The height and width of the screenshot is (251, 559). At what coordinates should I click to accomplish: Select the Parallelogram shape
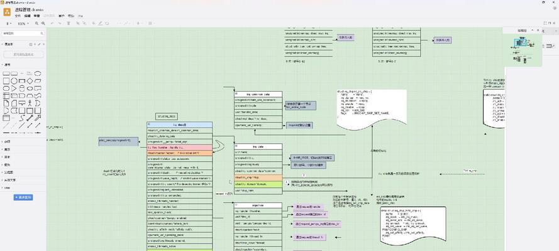pyautogui.click(x=38, y=81)
